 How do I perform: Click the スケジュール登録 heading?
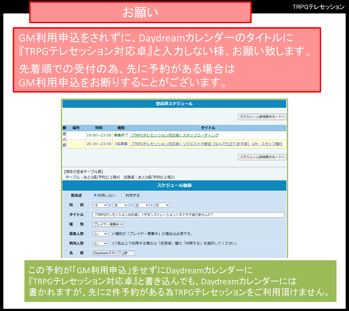[x=174, y=185]
